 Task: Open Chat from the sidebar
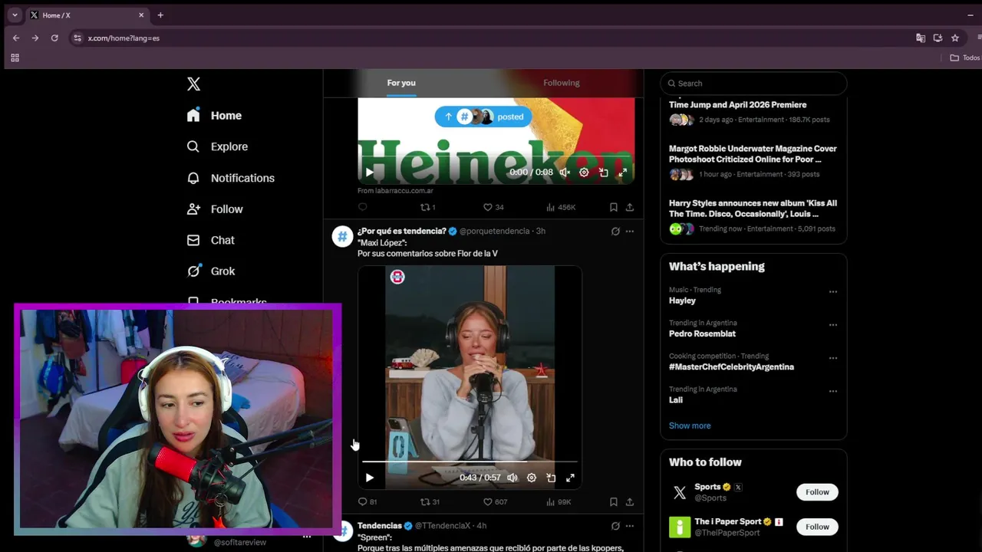[211, 240]
